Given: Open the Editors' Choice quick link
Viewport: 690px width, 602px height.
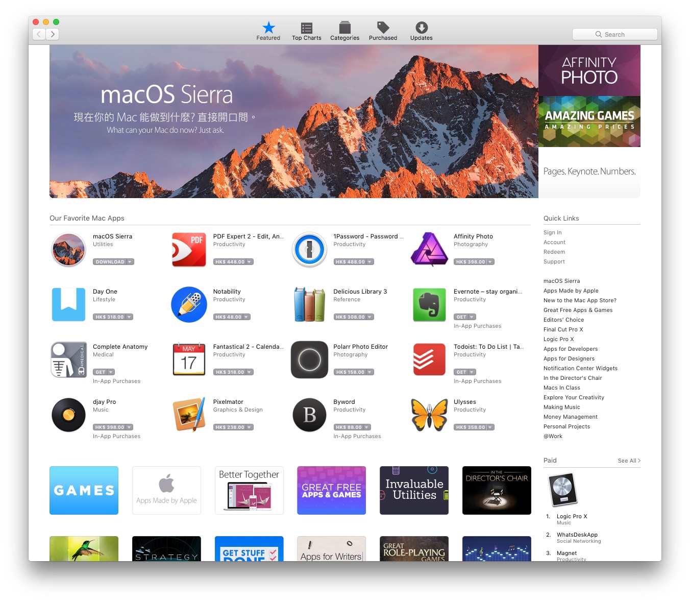Looking at the screenshot, I should 564,320.
